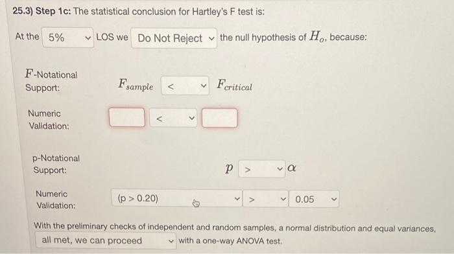Screen dimensions: 454x254
Task: Click the chevron arrow on the (p > 0.20) selector
Action: pyautogui.click(x=237, y=199)
